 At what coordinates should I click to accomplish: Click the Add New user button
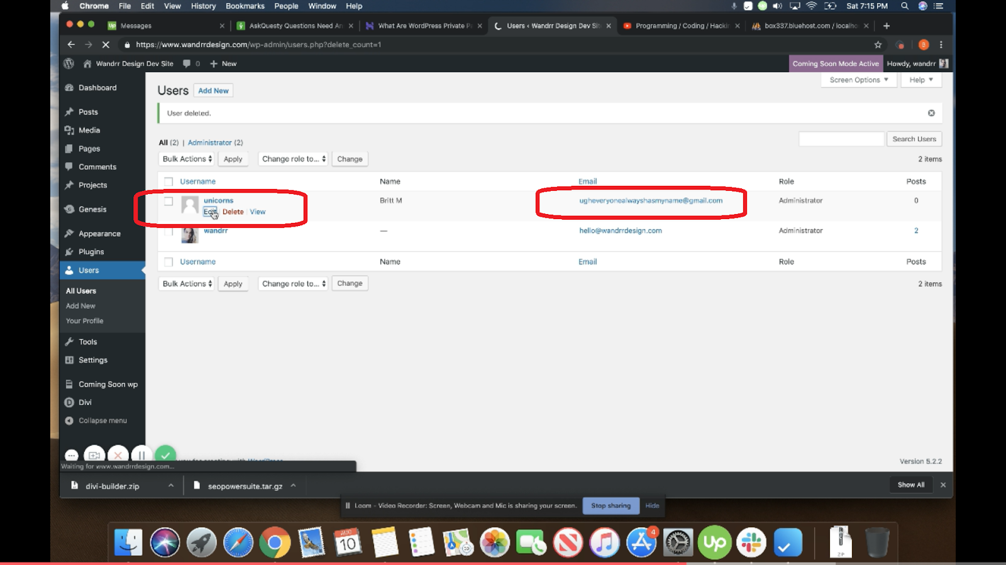[213, 90]
